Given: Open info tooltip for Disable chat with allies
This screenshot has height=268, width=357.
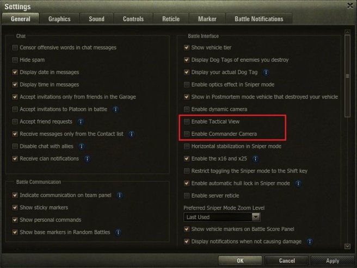Looking at the screenshot, I should [x=82, y=146].
